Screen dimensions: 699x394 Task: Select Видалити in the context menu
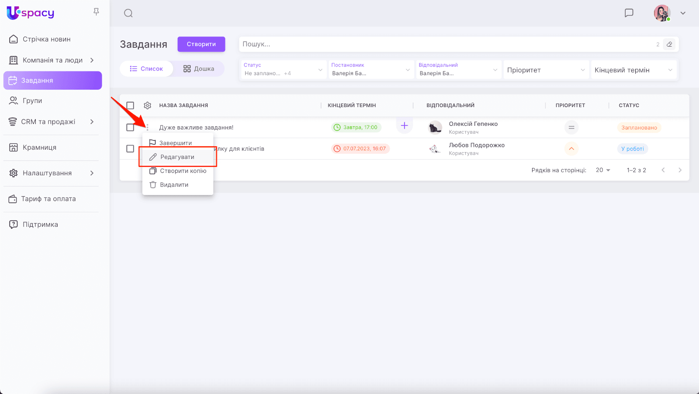tap(174, 185)
